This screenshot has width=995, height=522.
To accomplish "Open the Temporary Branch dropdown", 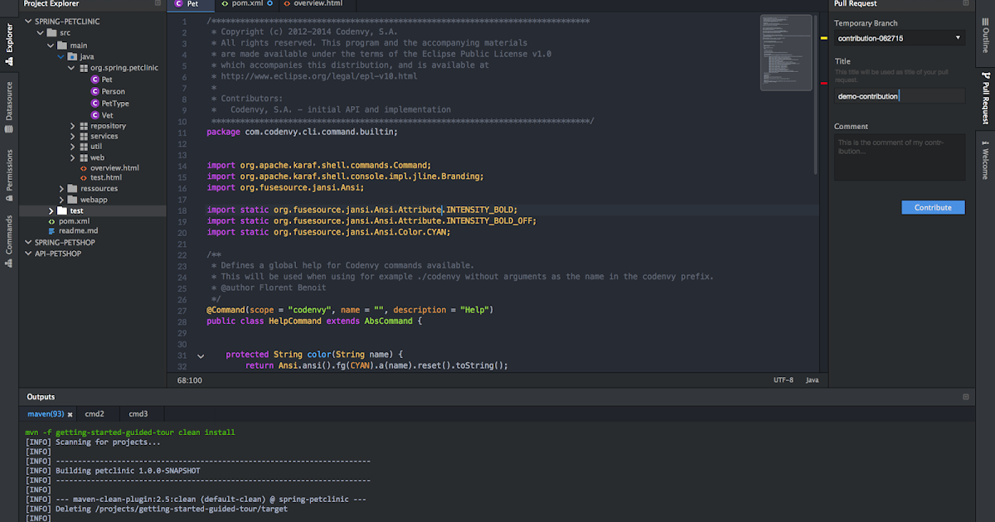I will pos(959,38).
